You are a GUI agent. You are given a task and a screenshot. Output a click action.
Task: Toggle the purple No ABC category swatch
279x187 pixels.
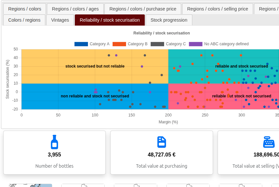(x=196, y=44)
